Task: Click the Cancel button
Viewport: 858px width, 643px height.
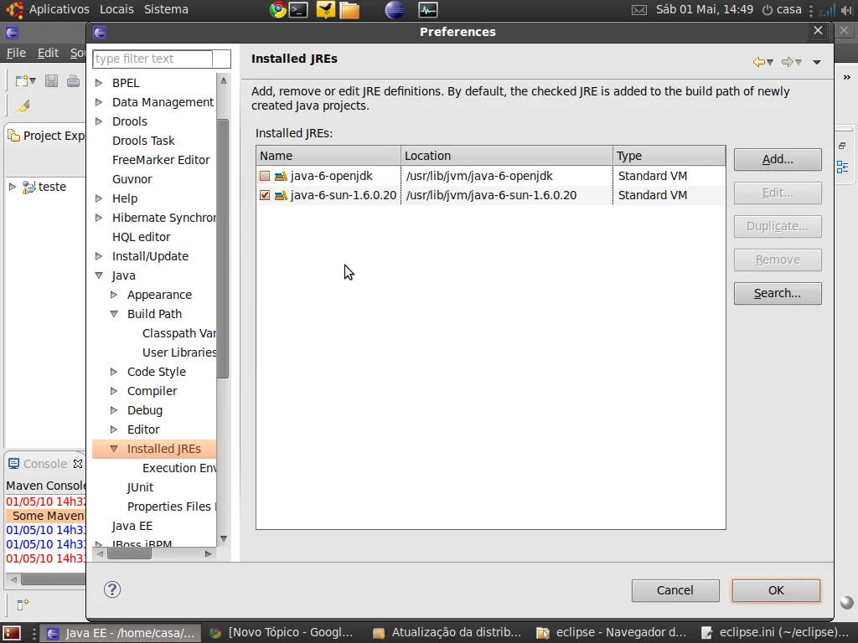Action: tap(675, 590)
